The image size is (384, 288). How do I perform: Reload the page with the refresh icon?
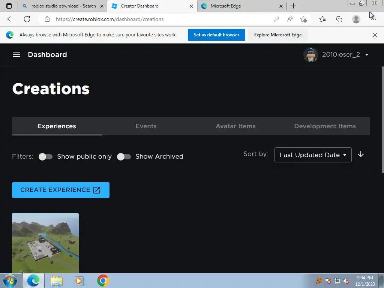point(27,19)
